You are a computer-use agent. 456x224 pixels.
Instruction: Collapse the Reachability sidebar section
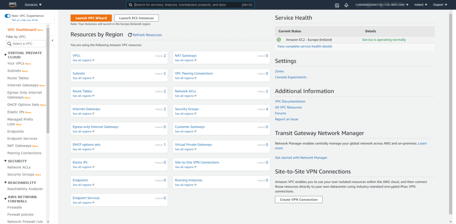click(5, 183)
